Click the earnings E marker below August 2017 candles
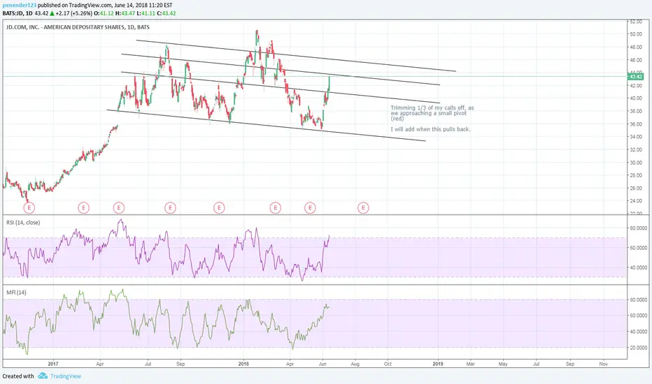 (x=170, y=207)
